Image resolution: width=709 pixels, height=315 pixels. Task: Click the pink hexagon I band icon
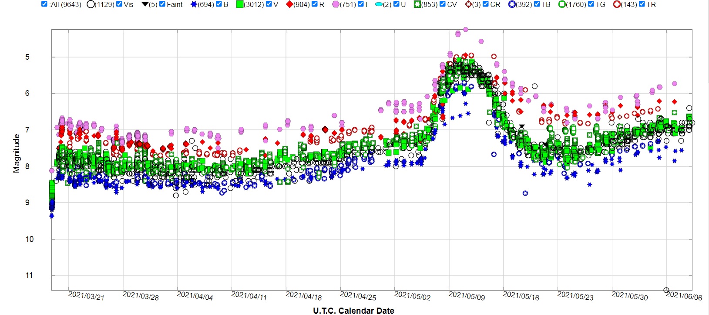click(336, 4)
